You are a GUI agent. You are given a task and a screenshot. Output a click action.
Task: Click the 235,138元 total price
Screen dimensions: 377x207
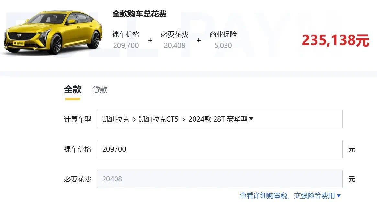click(x=335, y=40)
